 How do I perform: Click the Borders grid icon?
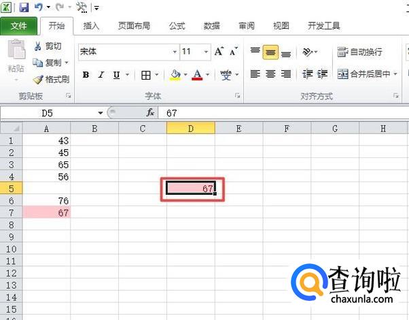[146, 75]
